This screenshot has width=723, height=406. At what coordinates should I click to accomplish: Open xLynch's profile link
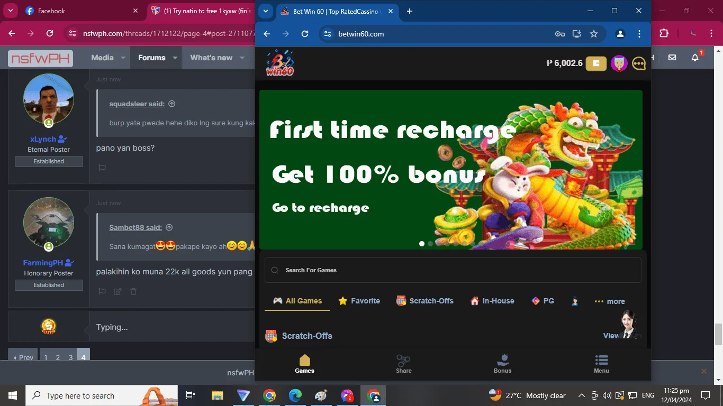pyautogui.click(x=43, y=139)
